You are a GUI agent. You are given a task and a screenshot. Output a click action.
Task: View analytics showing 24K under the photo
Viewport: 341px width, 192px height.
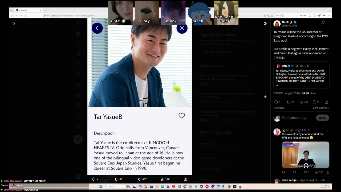[166, 179]
